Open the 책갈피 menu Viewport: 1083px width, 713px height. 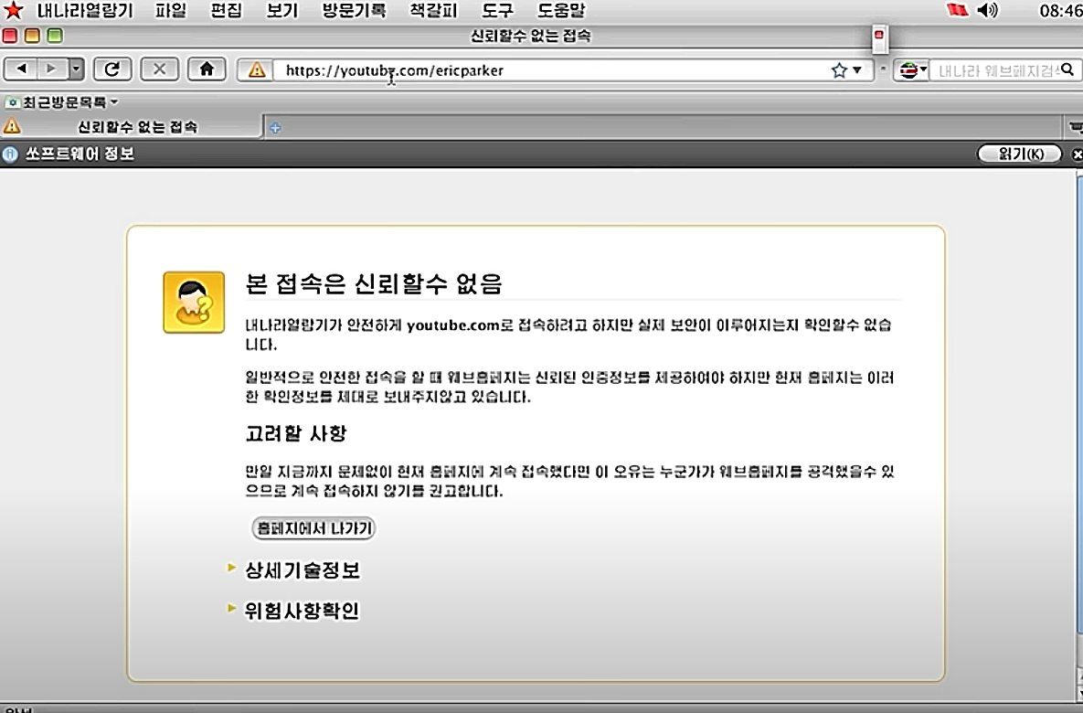click(x=433, y=11)
